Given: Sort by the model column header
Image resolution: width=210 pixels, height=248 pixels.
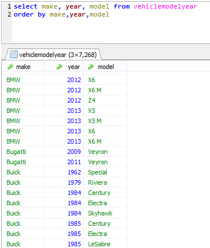Looking at the screenshot, I should (x=105, y=67).
